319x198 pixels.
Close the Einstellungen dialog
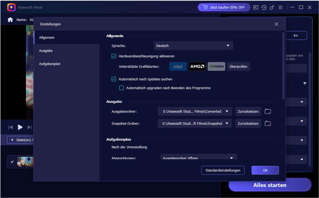tap(276, 24)
